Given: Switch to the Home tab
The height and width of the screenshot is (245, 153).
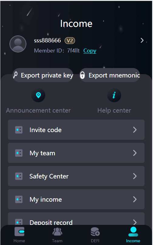Looking at the screenshot, I should tap(19, 235).
